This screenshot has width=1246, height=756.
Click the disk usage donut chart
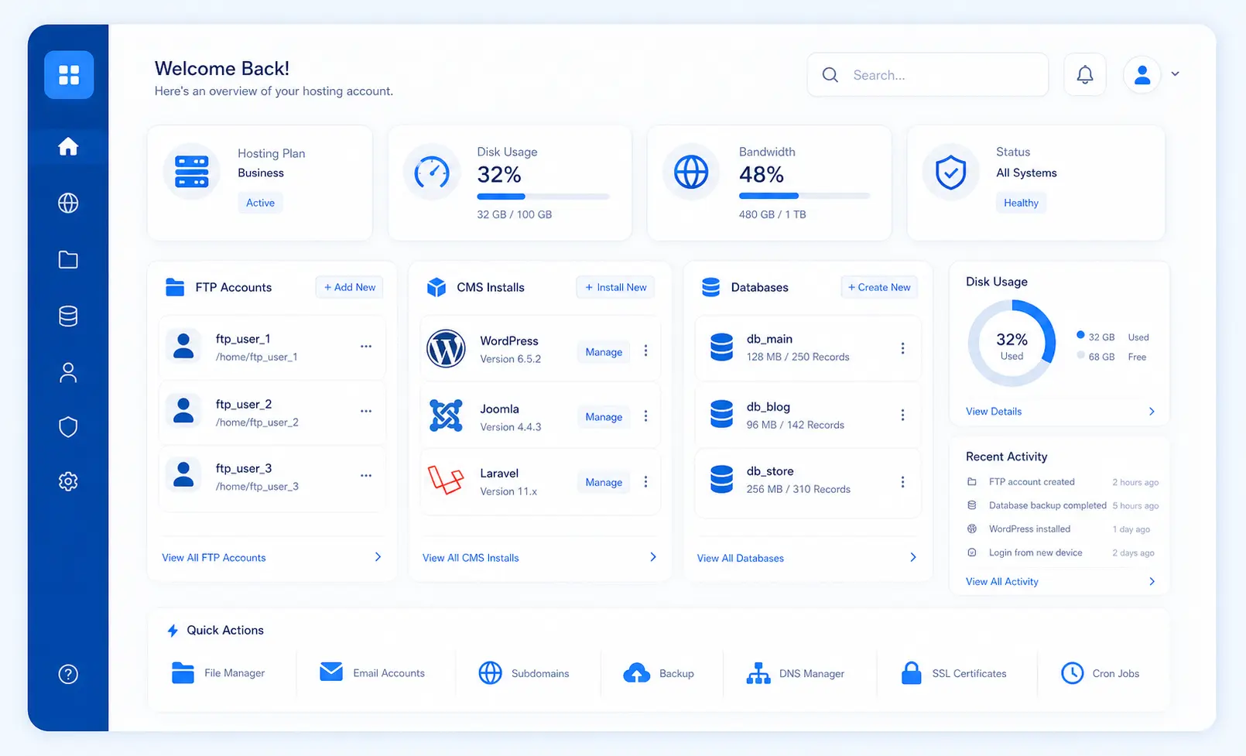(x=1012, y=344)
